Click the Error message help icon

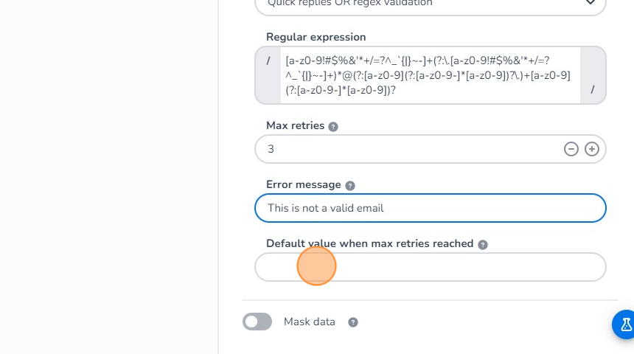350,186
